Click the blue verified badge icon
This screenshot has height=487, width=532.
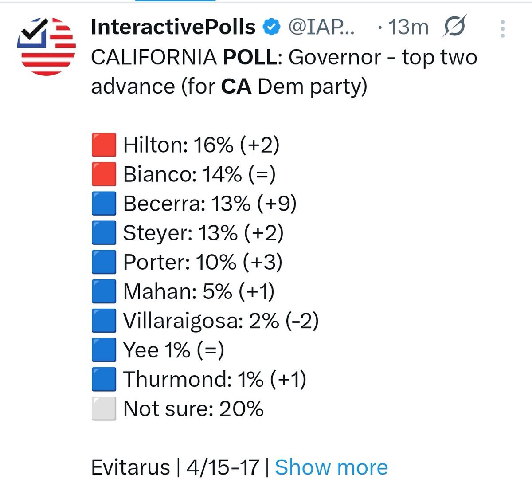(272, 27)
